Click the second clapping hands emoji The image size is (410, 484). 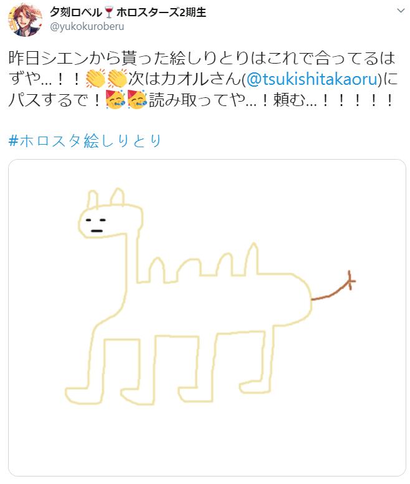[117, 79]
